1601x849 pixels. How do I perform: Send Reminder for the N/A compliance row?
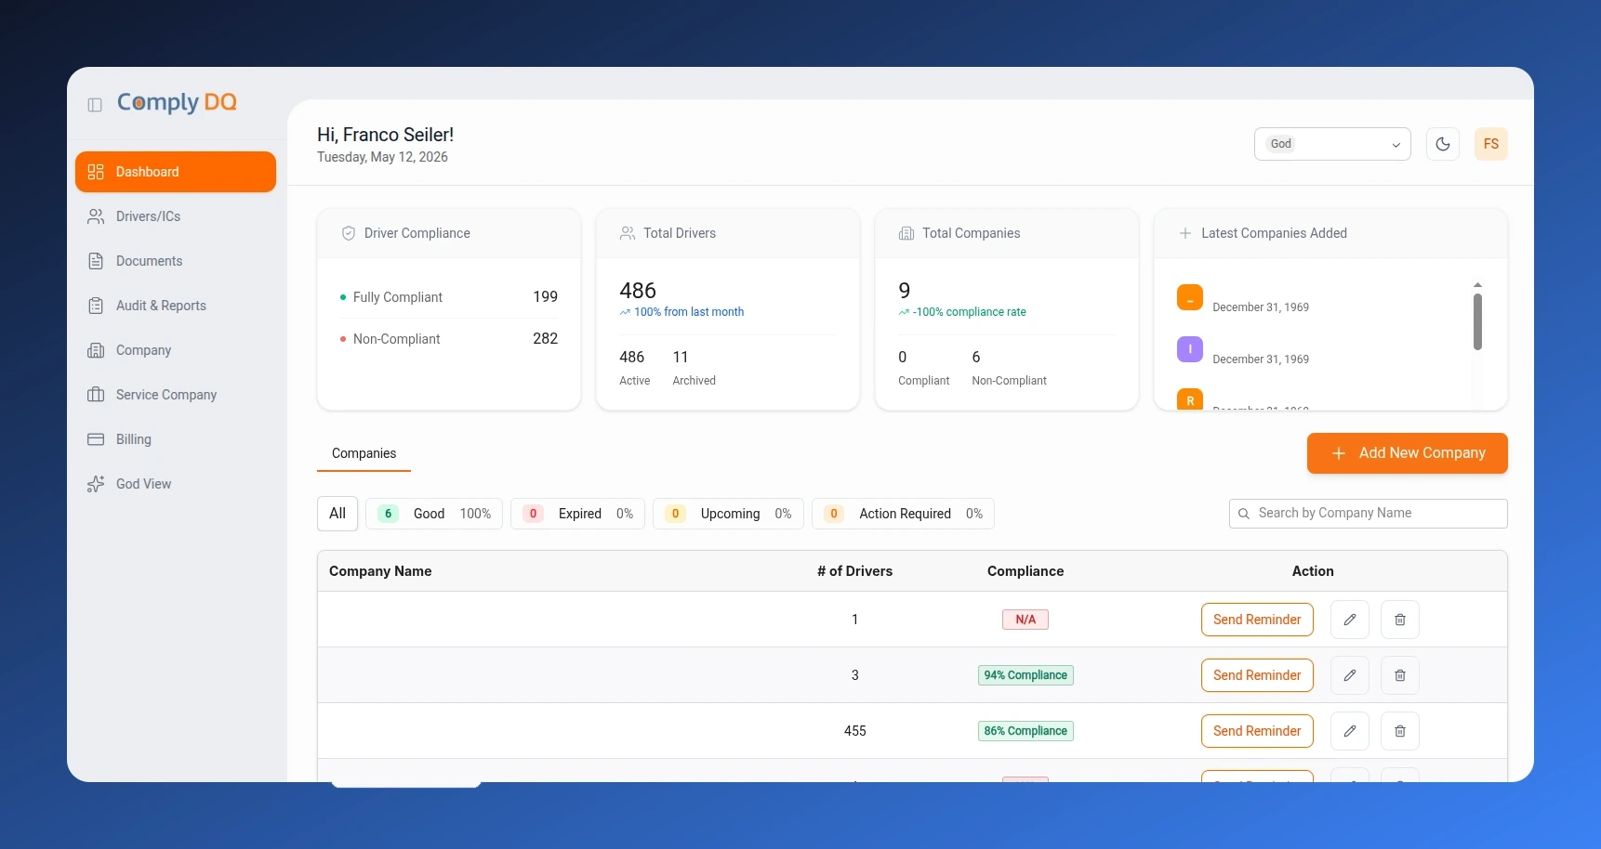tap(1257, 620)
